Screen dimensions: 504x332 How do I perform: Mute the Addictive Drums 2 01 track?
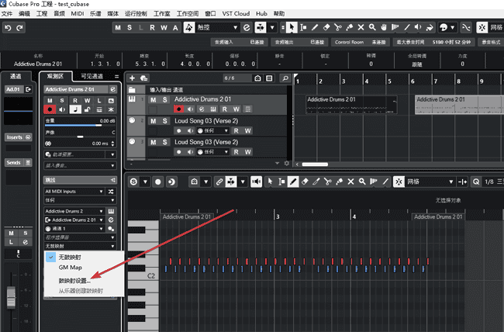154,100
